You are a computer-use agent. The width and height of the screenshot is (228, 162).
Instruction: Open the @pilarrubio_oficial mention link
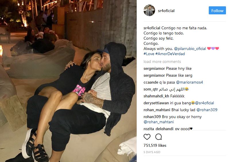click(x=190, y=49)
